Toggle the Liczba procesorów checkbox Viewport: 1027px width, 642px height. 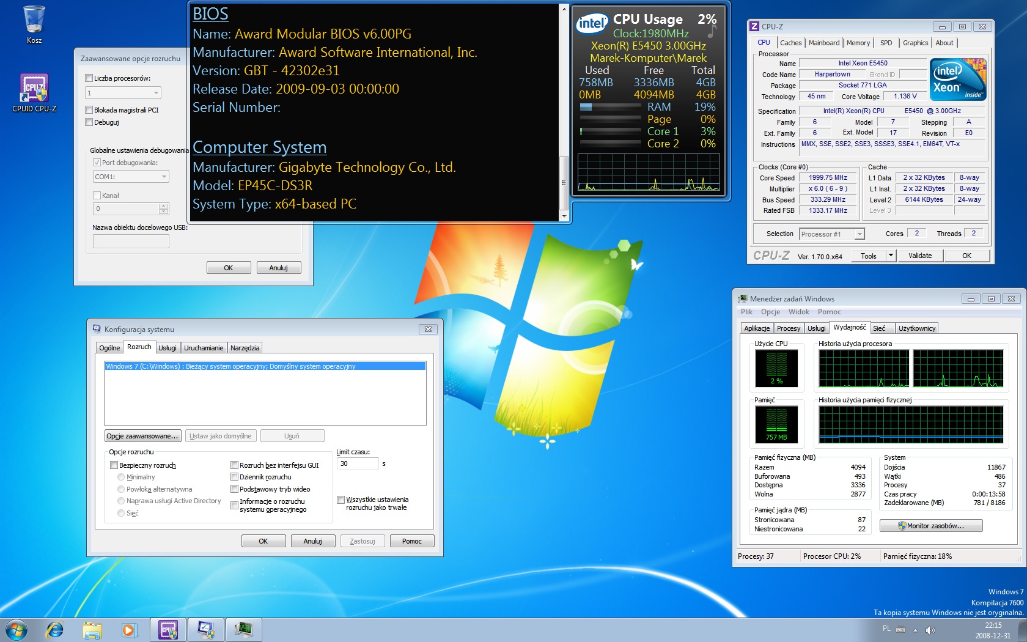[89, 78]
